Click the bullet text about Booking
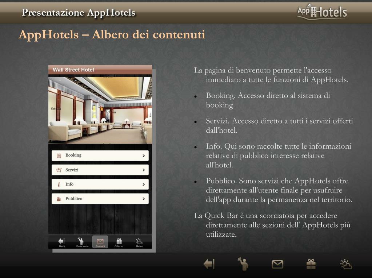 pyautogui.click(x=268, y=100)
